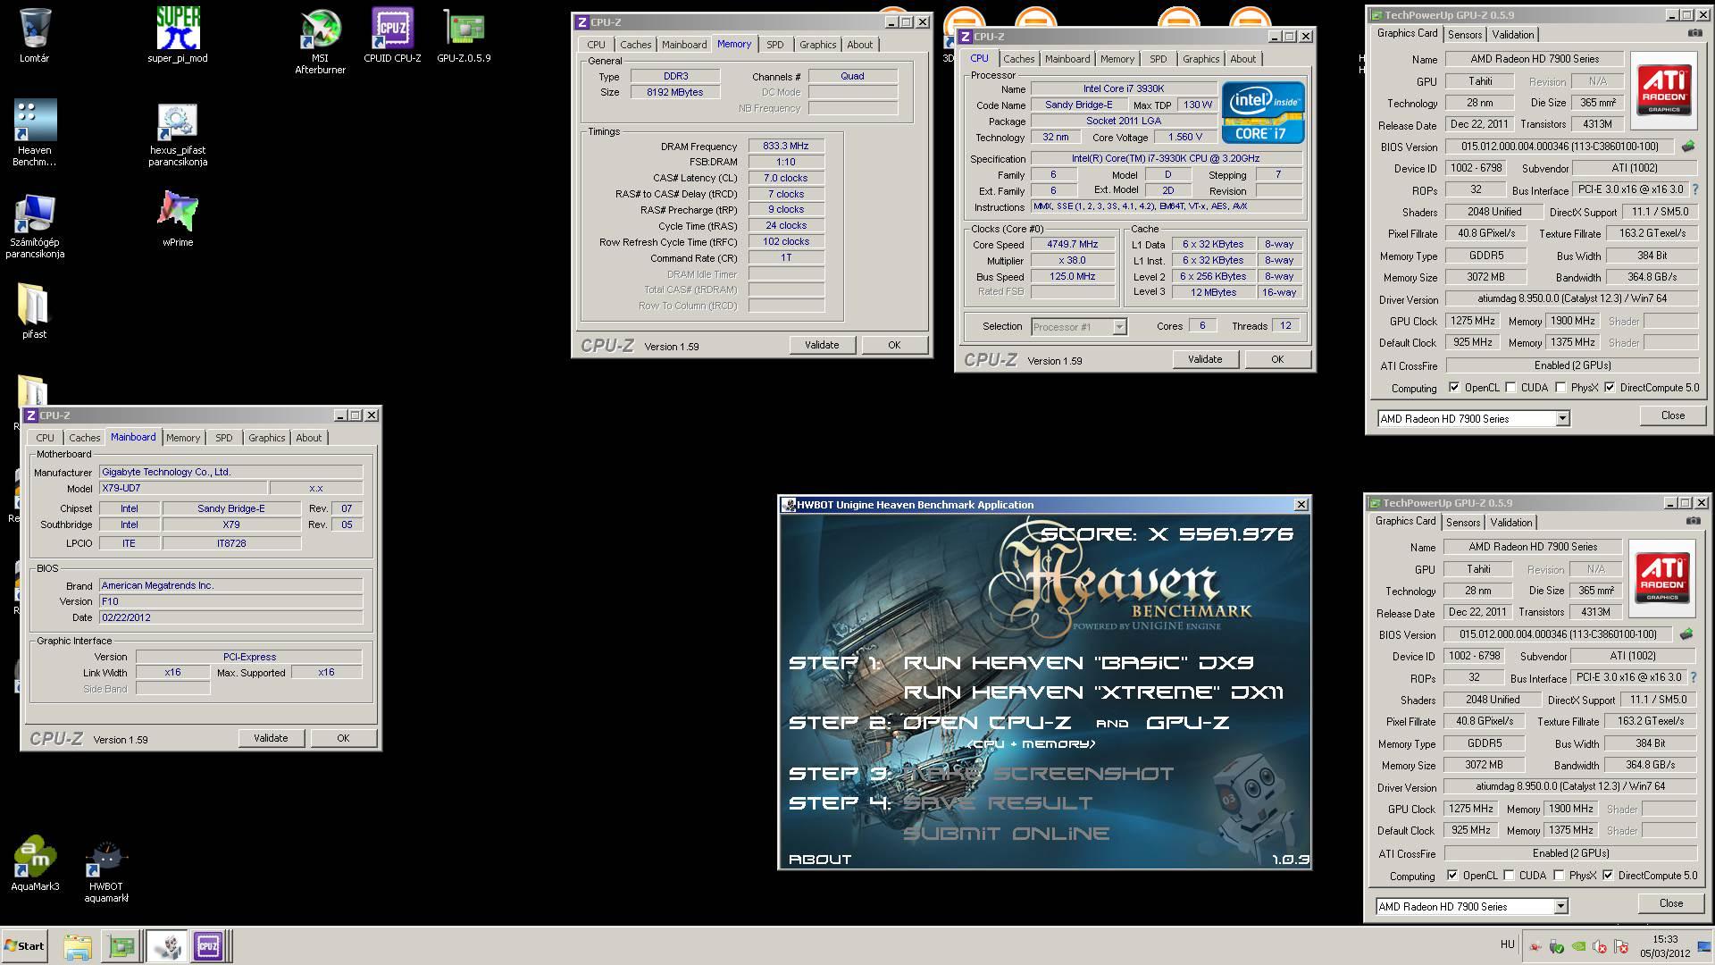
Task: Click the HU language indicator in taskbar
Action: pos(1507,944)
